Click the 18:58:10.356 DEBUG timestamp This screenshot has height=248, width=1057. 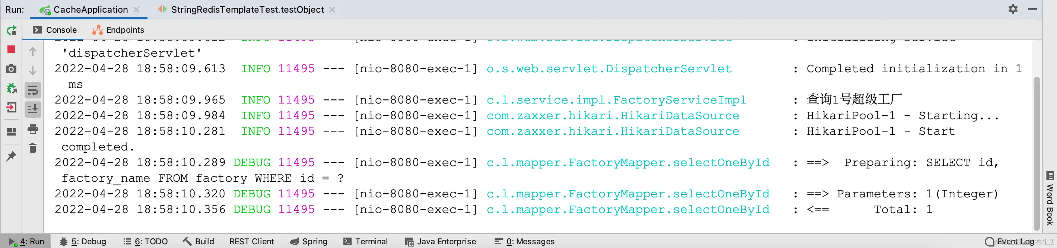(x=140, y=209)
